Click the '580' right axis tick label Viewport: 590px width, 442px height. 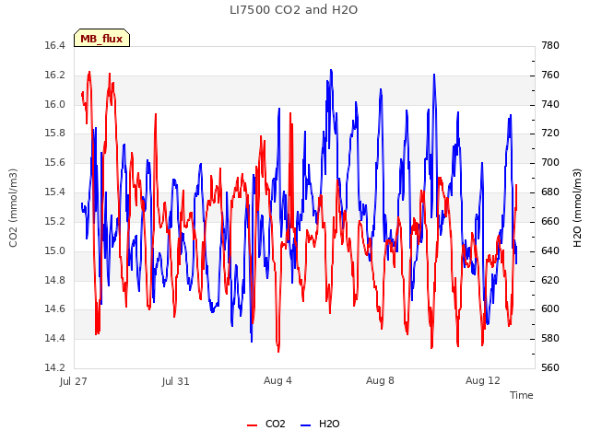(550, 338)
